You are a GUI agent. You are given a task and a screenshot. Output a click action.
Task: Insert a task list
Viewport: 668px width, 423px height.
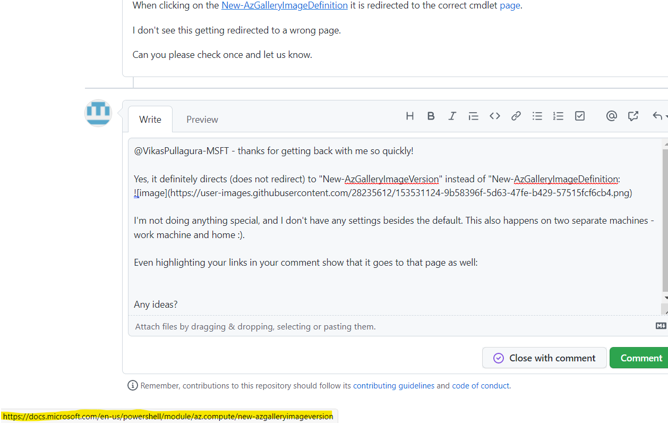click(x=579, y=116)
